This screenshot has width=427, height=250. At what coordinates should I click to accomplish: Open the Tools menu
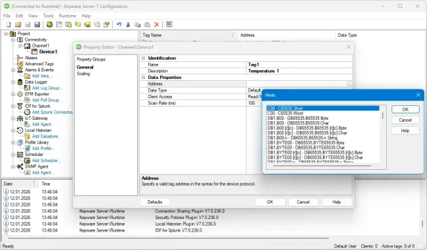coord(48,16)
